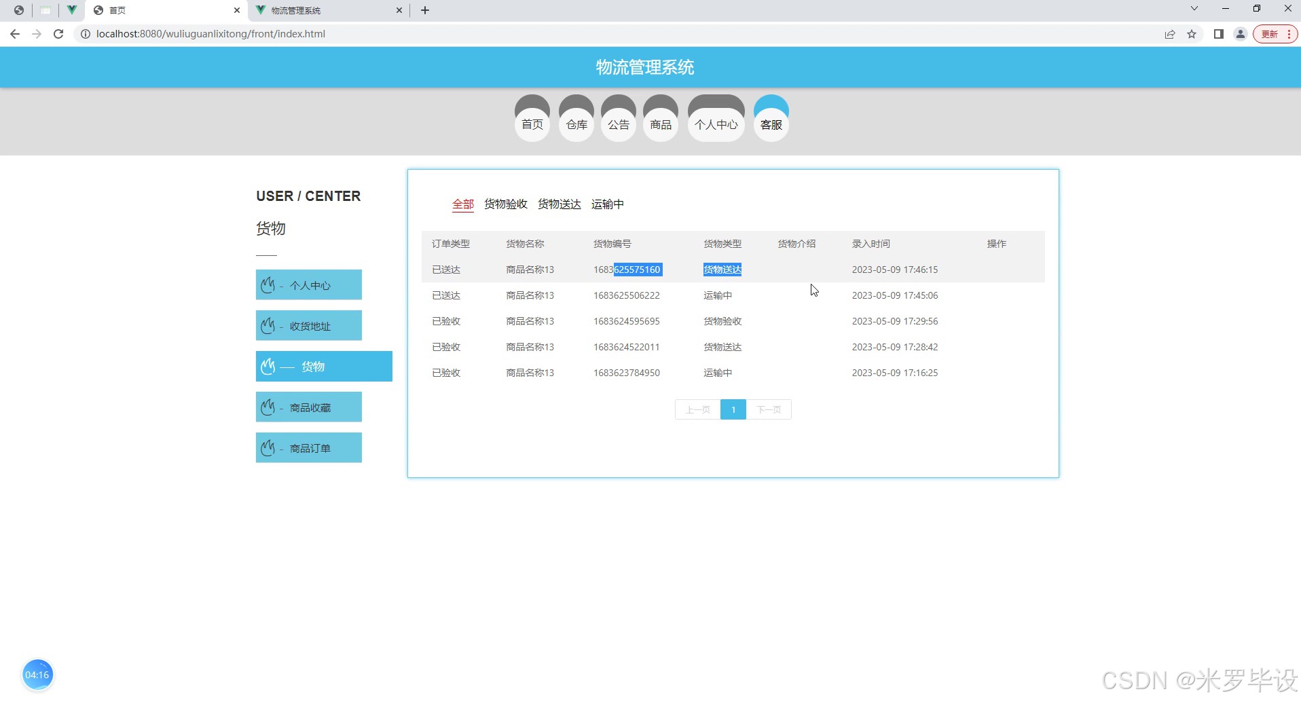Screen dimensions: 1301x702
Task: Click the 物流管理系统 page title
Action: [645, 67]
